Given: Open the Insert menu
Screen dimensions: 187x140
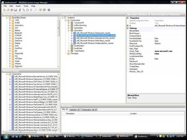Looking at the screenshot, I should tap(18, 6).
